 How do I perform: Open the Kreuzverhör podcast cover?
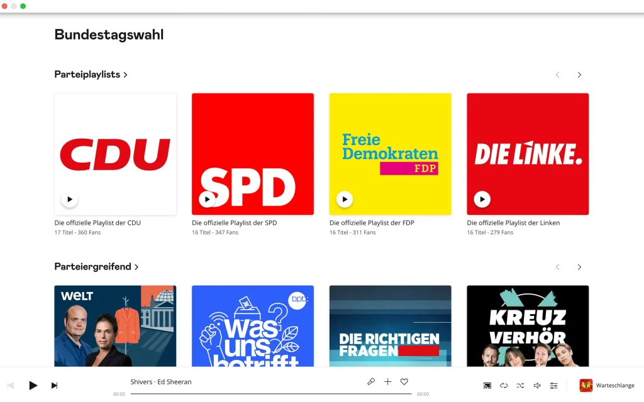coord(528,326)
